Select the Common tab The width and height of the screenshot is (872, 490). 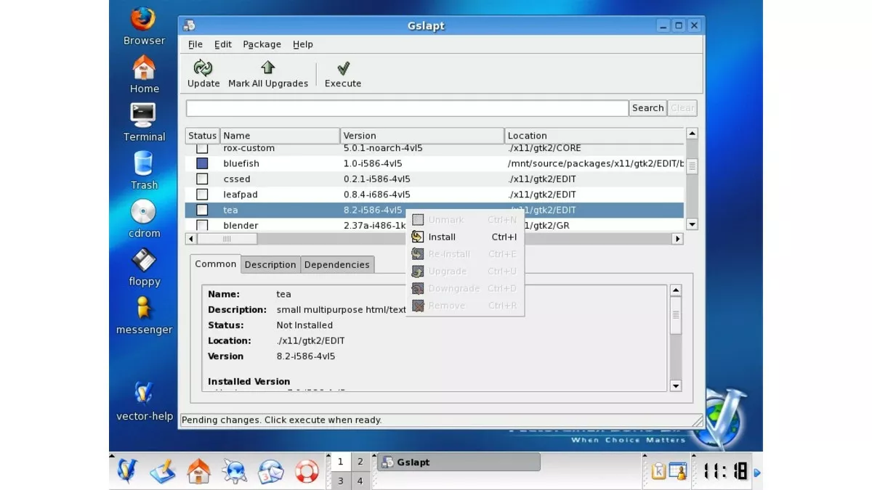(x=216, y=264)
